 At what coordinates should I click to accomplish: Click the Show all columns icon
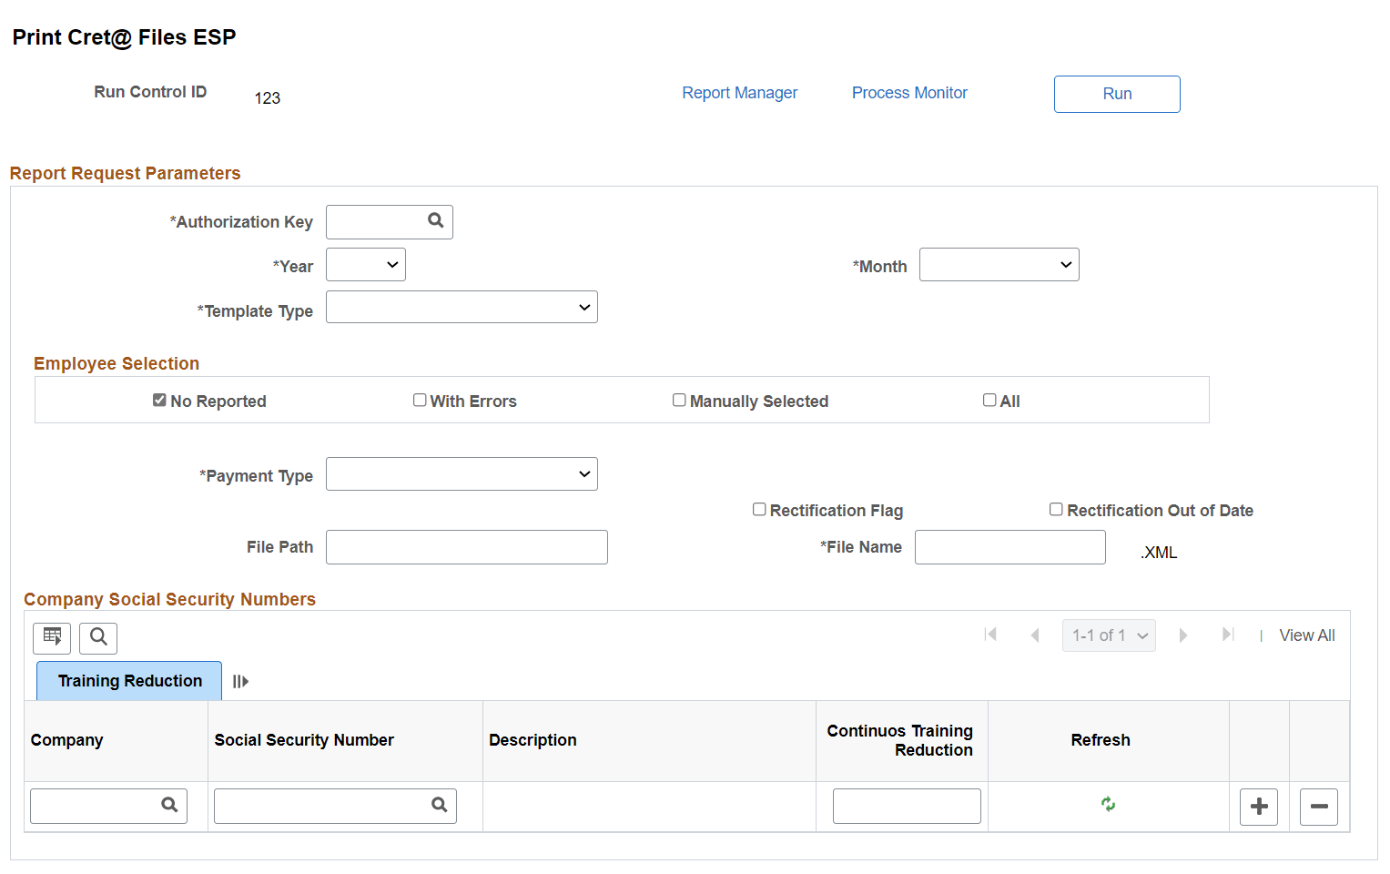pyautogui.click(x=240, y=681)
